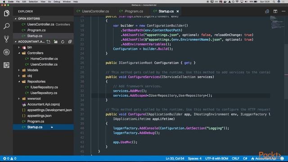Image resolution: width=288 pixels, height=162 pixels.
Task: Open the Debug menu
Action: click(57, 2)
